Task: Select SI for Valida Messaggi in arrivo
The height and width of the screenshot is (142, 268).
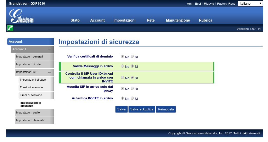Action: tap(132, 66)
